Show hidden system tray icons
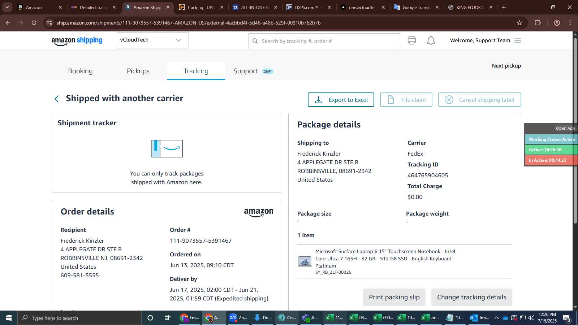Screen dimensions: 578x325 (496, 318)
